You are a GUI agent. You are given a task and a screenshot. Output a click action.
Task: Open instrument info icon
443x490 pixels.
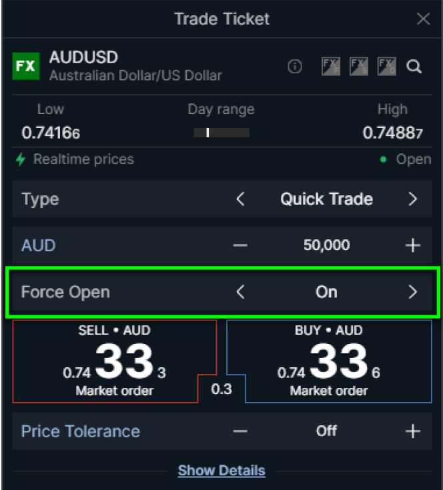point(295,66)
